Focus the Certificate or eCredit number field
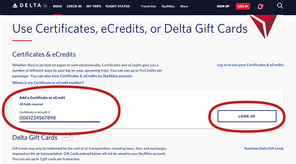The height and width of the screenshot is (164, 296). (x=60, y=118)
